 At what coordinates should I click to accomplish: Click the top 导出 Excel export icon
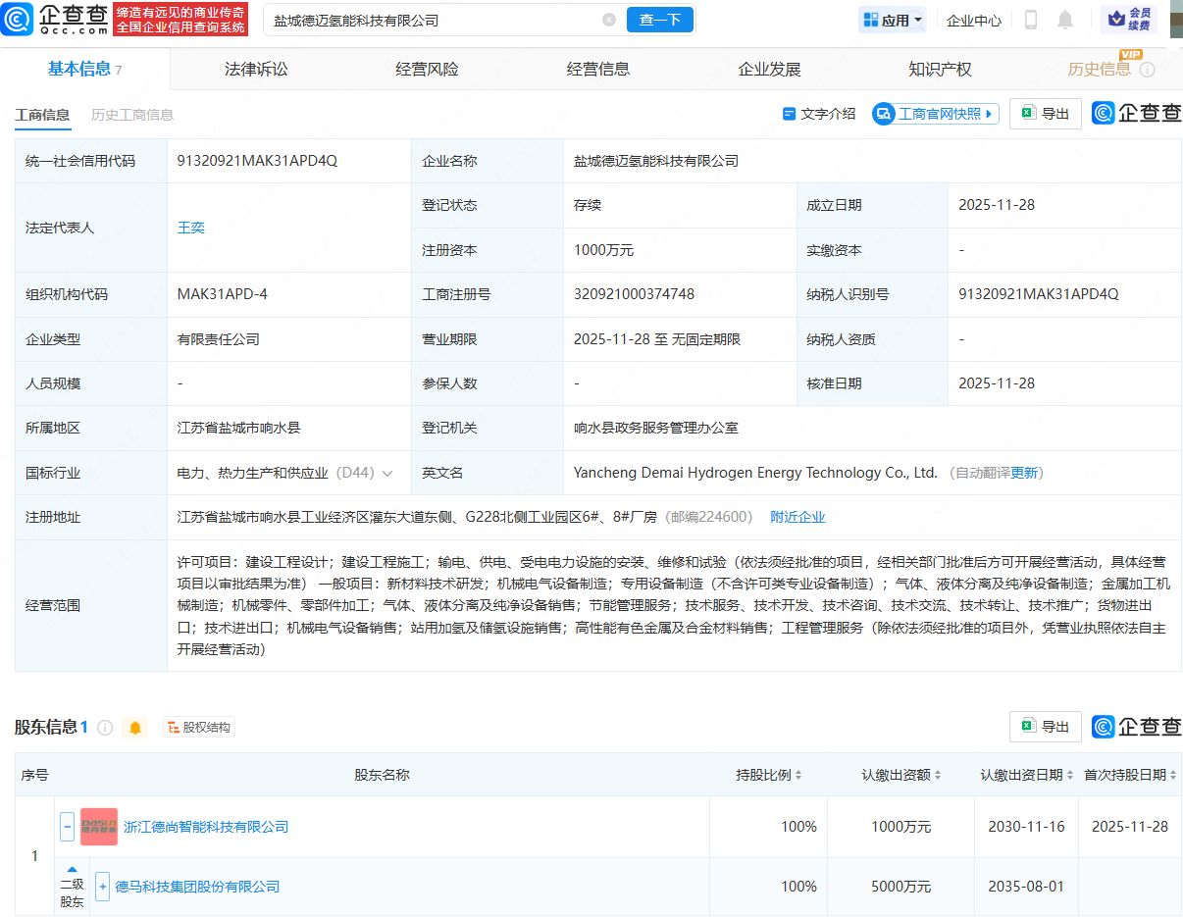1045,114
